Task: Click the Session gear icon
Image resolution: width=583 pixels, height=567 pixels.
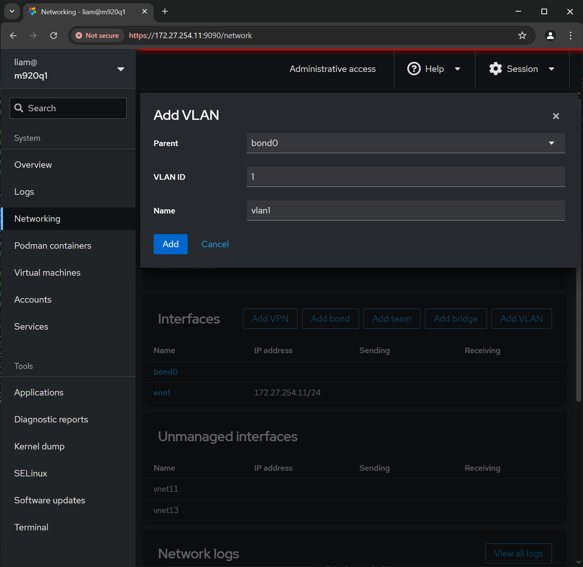Action: [495, 69]
